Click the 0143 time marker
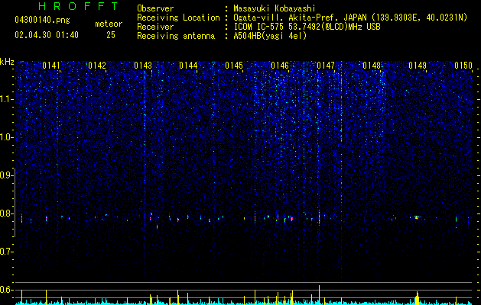The height and width of the screenshot is (305, 481). pyautogui.click(x=143, y=66)
